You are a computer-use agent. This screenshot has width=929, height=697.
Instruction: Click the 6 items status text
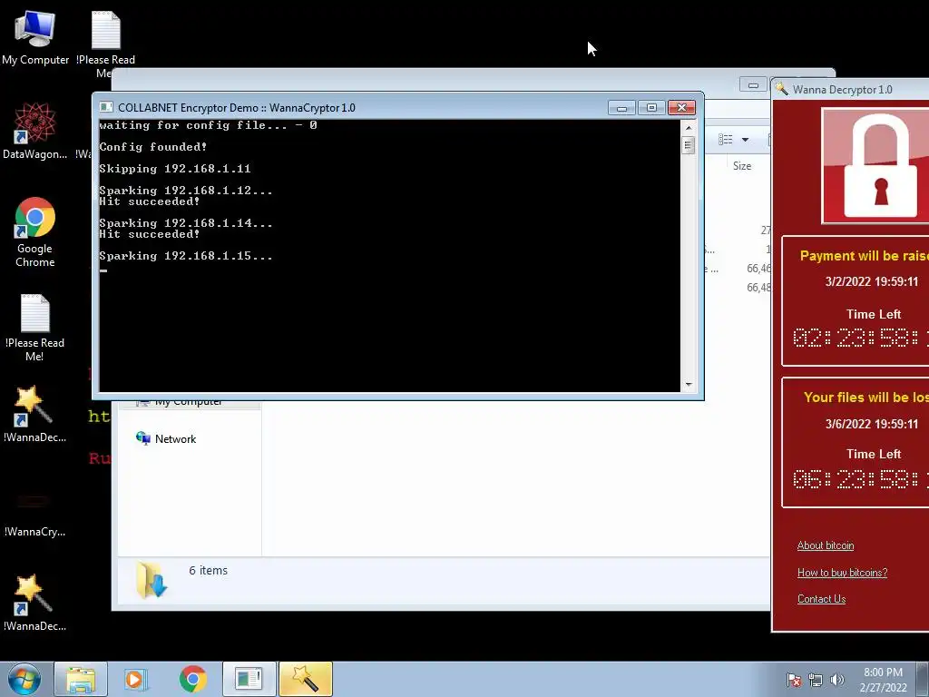coord(208,570)
